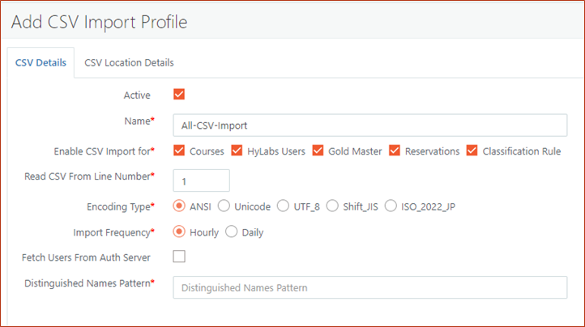Pick the UTF_8 encoding option
This screenshot has width=585, height=327.
point(283,206)
